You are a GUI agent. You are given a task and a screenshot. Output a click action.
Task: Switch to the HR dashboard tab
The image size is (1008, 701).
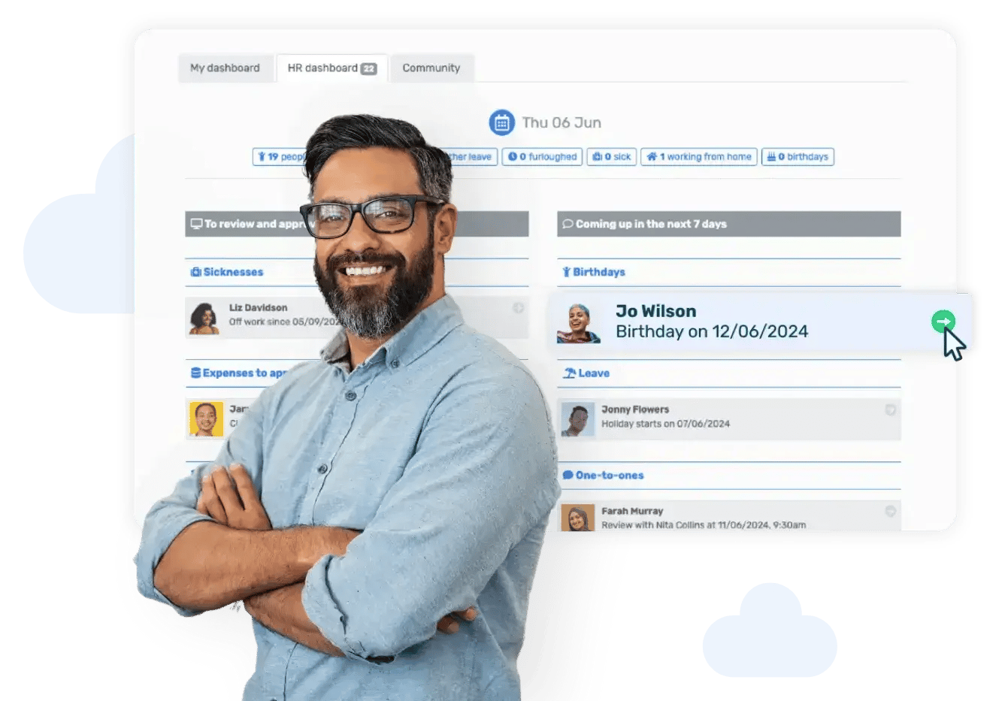click(331, 68)
